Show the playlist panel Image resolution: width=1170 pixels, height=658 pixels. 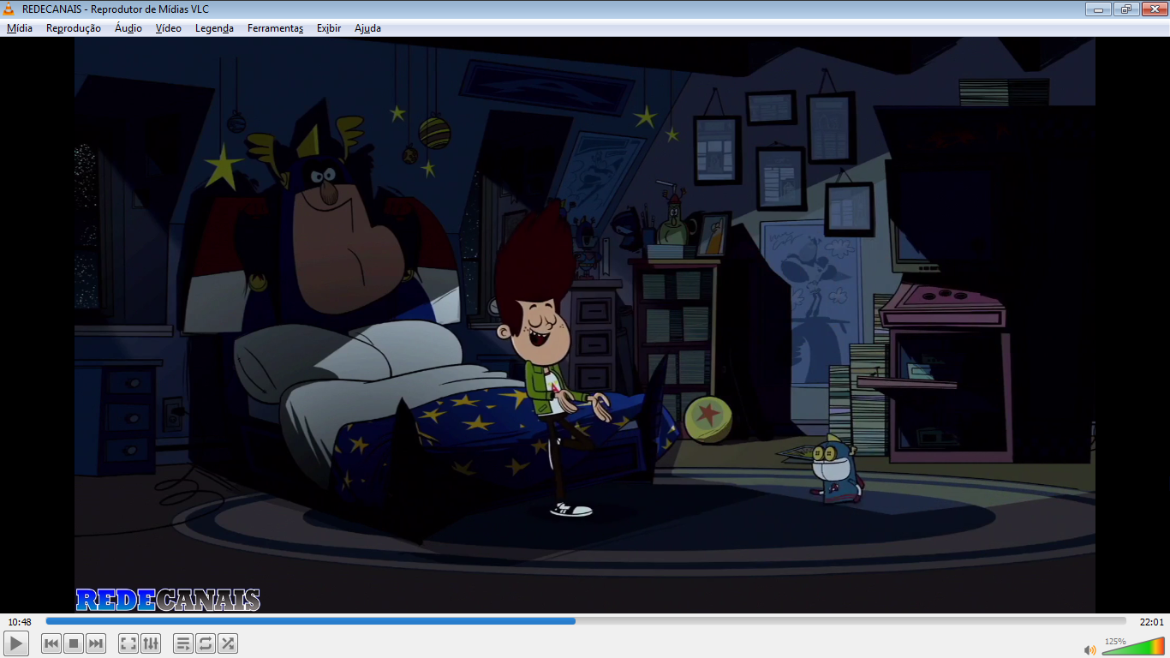183,643
